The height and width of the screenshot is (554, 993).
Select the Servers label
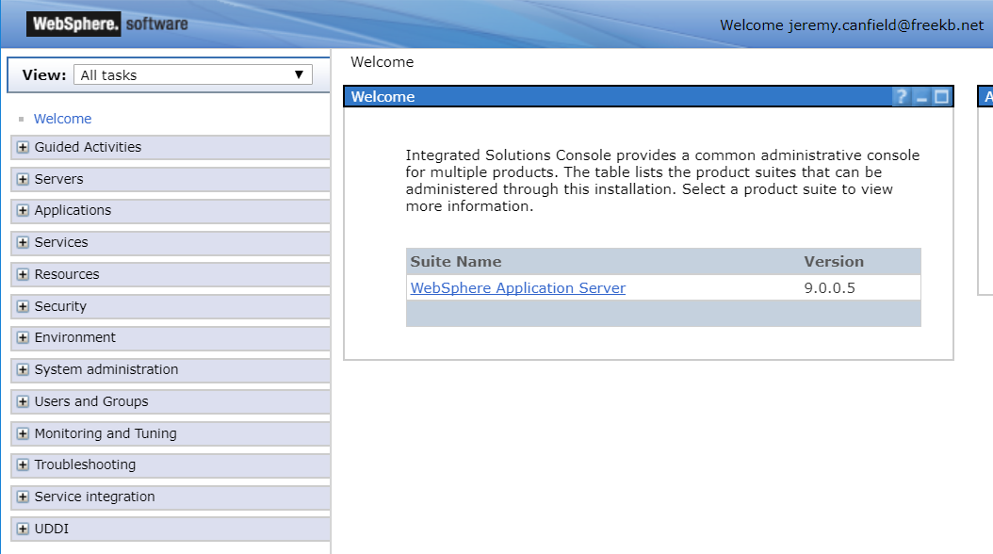[x=59, y=179]
